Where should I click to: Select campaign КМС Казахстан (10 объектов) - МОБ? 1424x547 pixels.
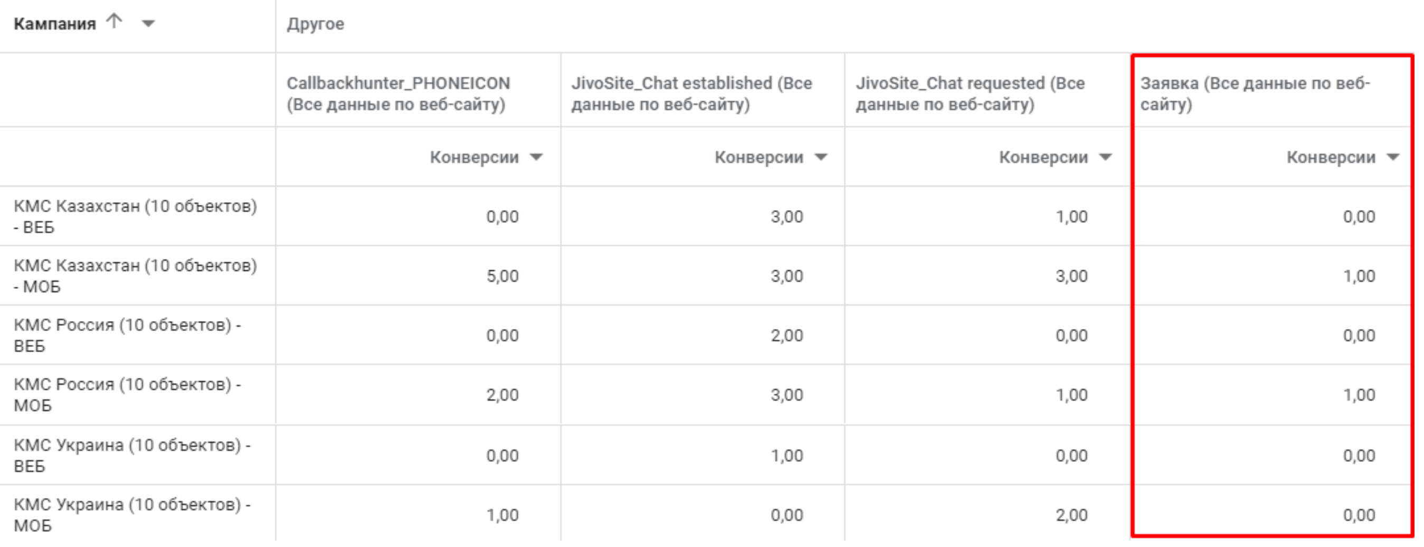135,276
